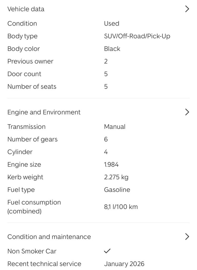The height and width of the screenshot is (270, 197).
Task: Click the Non Smoker Car checkmark
Action: pyautogui.click(x=107, y=251)
